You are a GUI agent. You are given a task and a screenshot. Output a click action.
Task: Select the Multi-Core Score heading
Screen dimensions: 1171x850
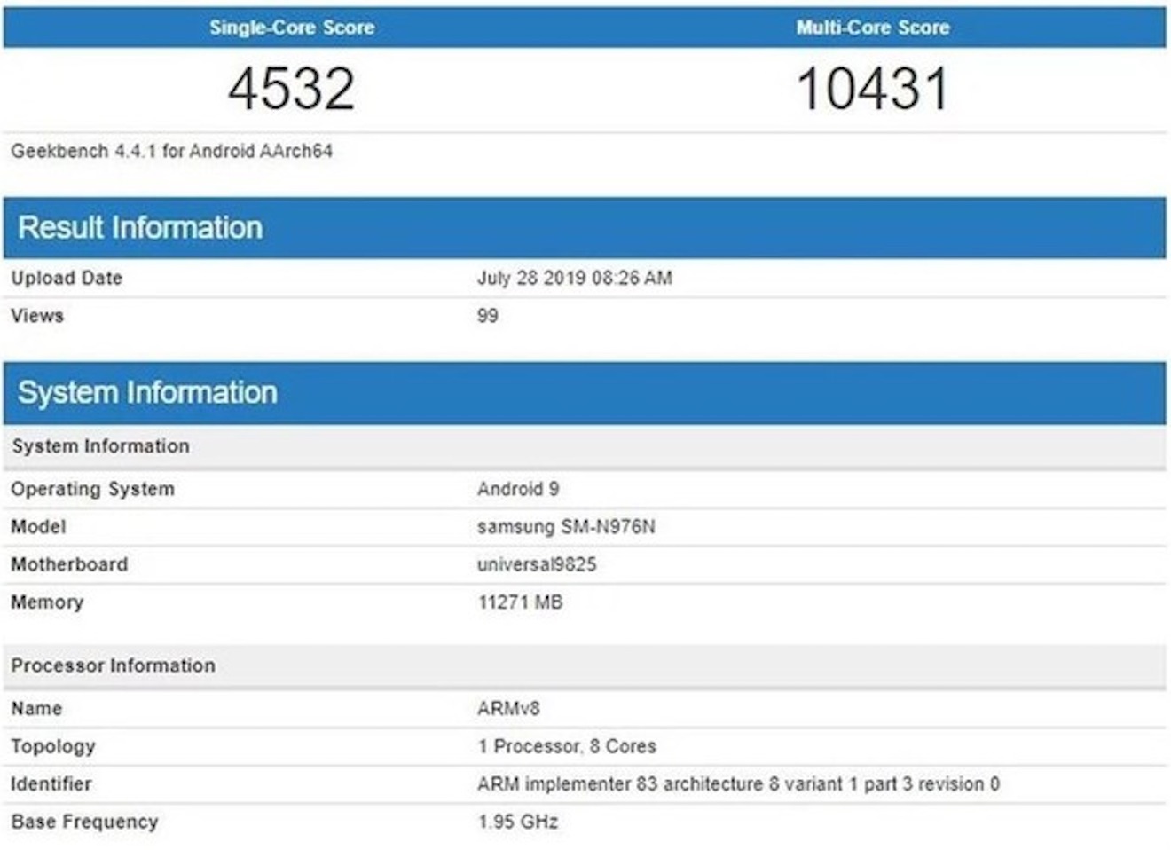pos(873,28)
